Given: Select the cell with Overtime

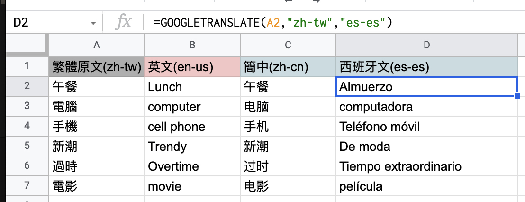Looking at the screenshot, I should pyautogui.click(x=192, y=166).
